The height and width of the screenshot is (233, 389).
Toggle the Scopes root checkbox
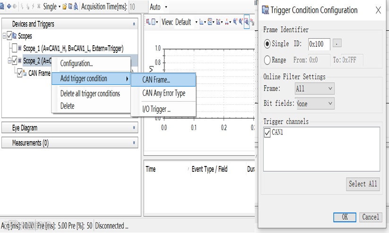click(9, 36)
